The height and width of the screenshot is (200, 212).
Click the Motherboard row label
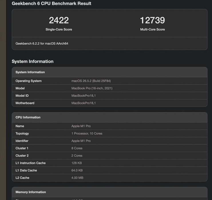tap(25, 103)
